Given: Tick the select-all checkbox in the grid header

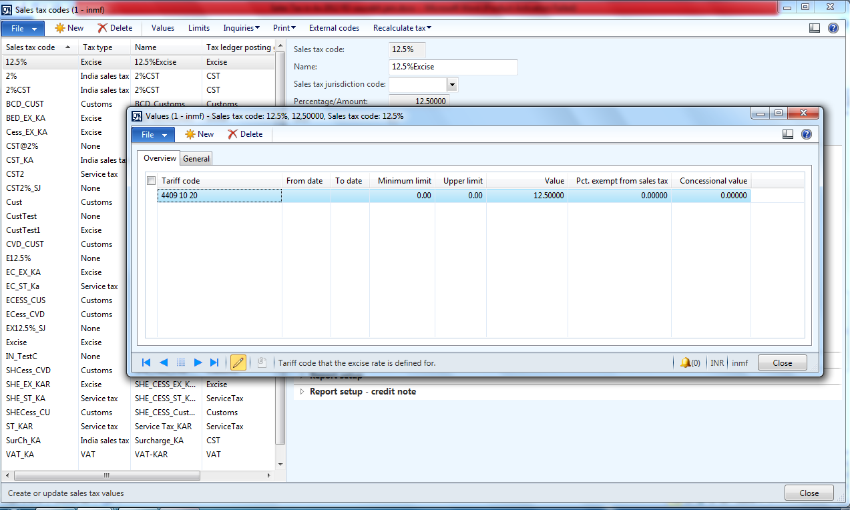Looking at the screenshot, I should coord(151,180).
